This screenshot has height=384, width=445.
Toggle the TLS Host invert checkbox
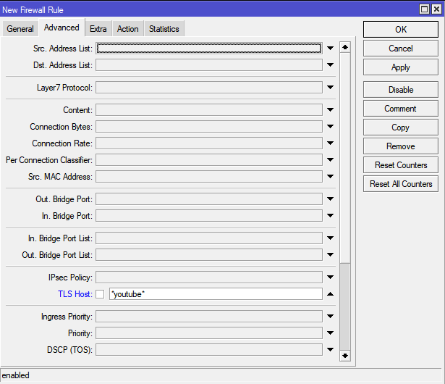coord(100,294)
